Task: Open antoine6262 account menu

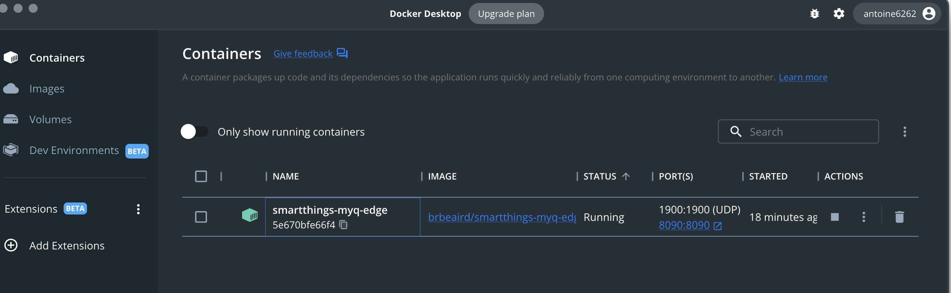Action: [897, 14]
